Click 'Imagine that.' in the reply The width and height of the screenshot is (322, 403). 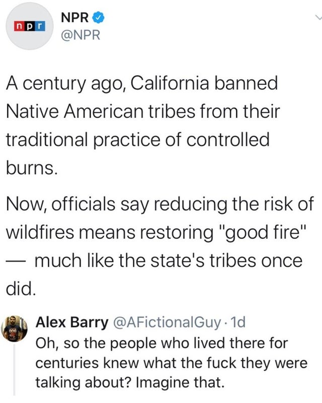tap(180, 382)
